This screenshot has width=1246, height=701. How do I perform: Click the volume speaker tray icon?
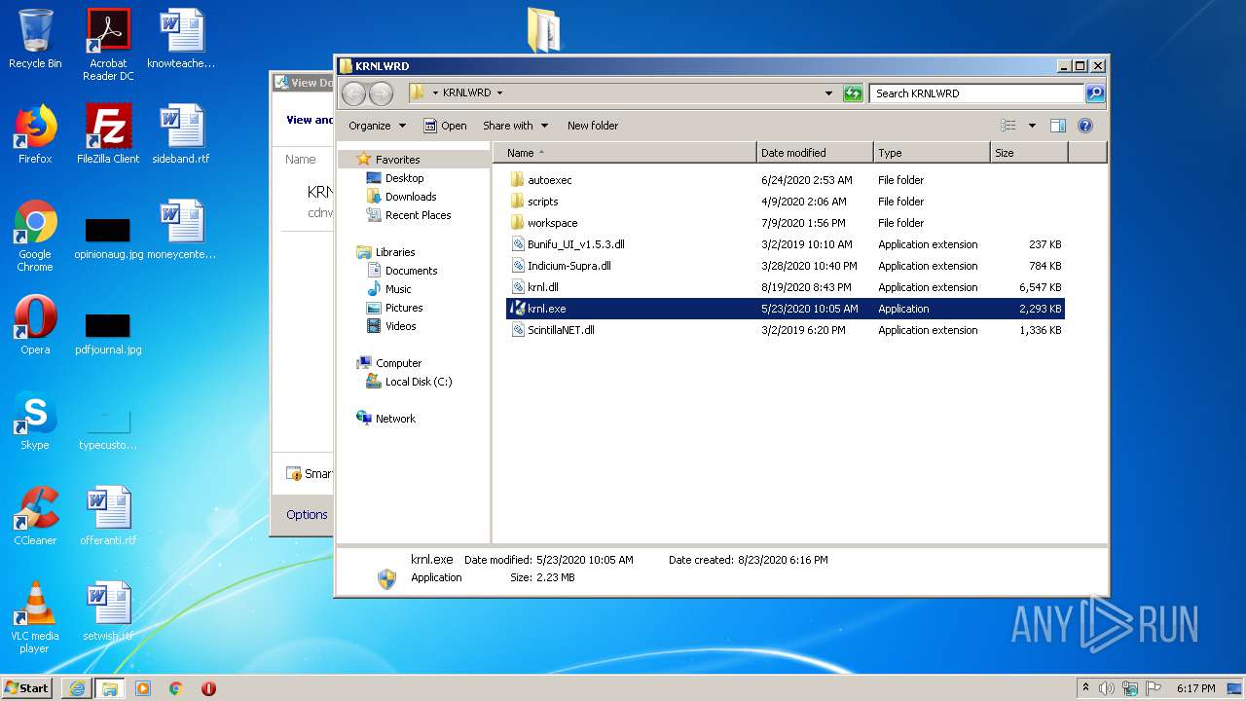[1107, 688]
